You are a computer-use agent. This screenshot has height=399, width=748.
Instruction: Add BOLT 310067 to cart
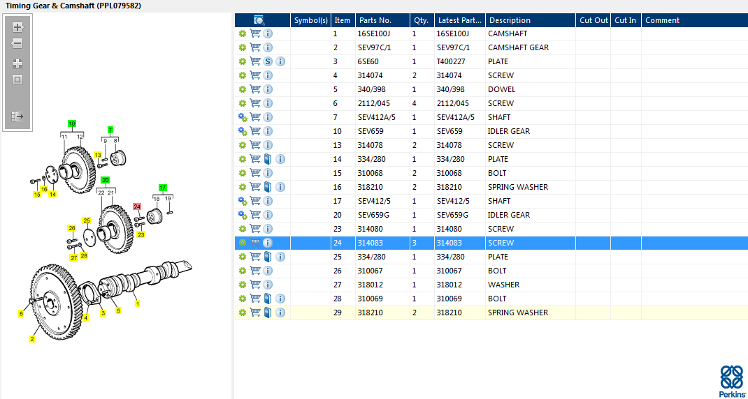(255, 271)
